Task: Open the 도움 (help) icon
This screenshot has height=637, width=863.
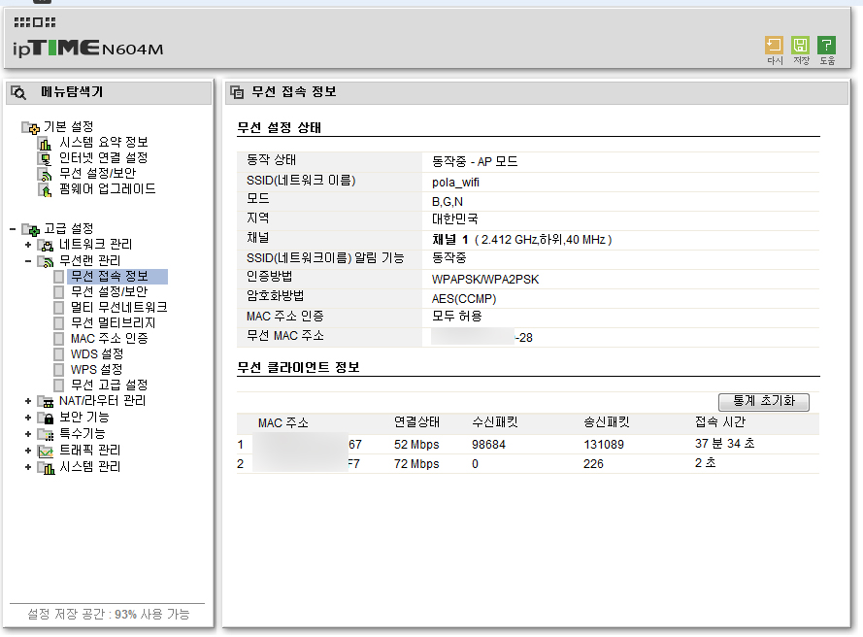Action: [x=827, y=45]
